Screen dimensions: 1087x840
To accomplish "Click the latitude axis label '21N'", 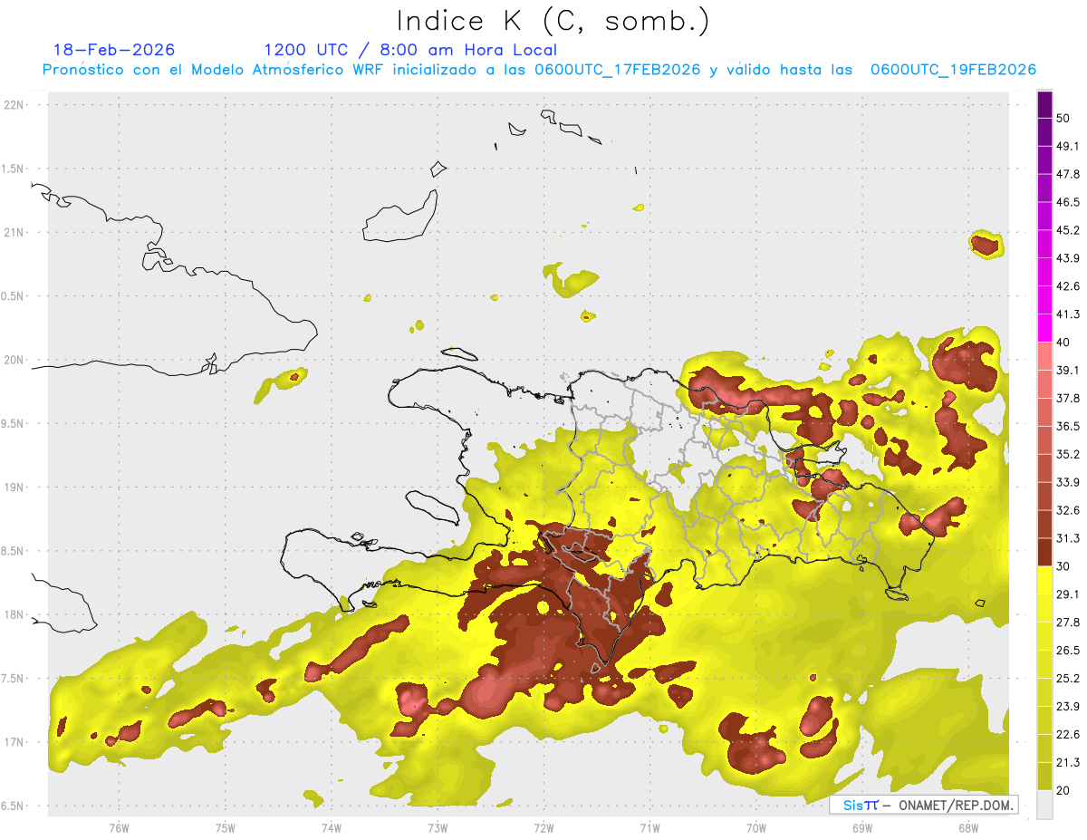I will click(x=13, y=232).
